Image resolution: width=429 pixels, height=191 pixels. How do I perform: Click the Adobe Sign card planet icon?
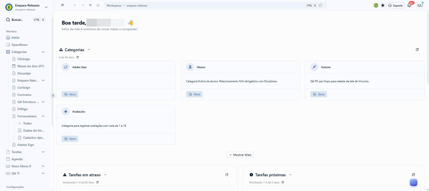coord(66,67)
